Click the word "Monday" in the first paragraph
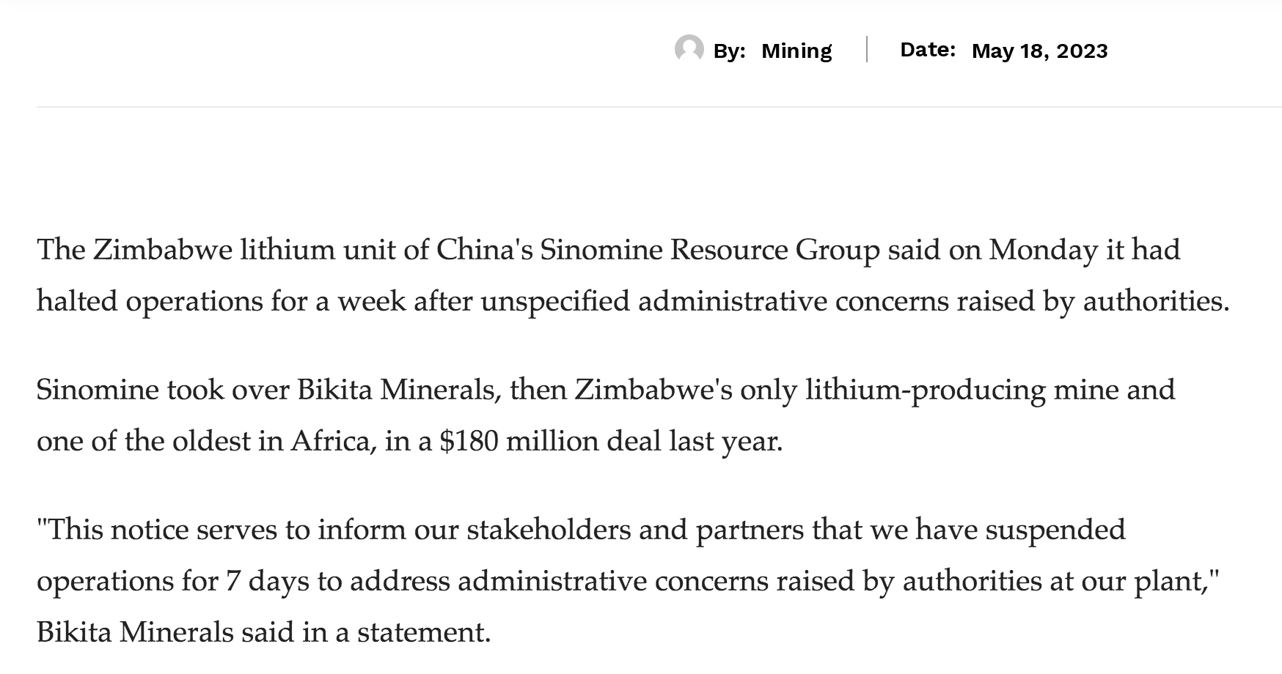 click(1043, 250)
